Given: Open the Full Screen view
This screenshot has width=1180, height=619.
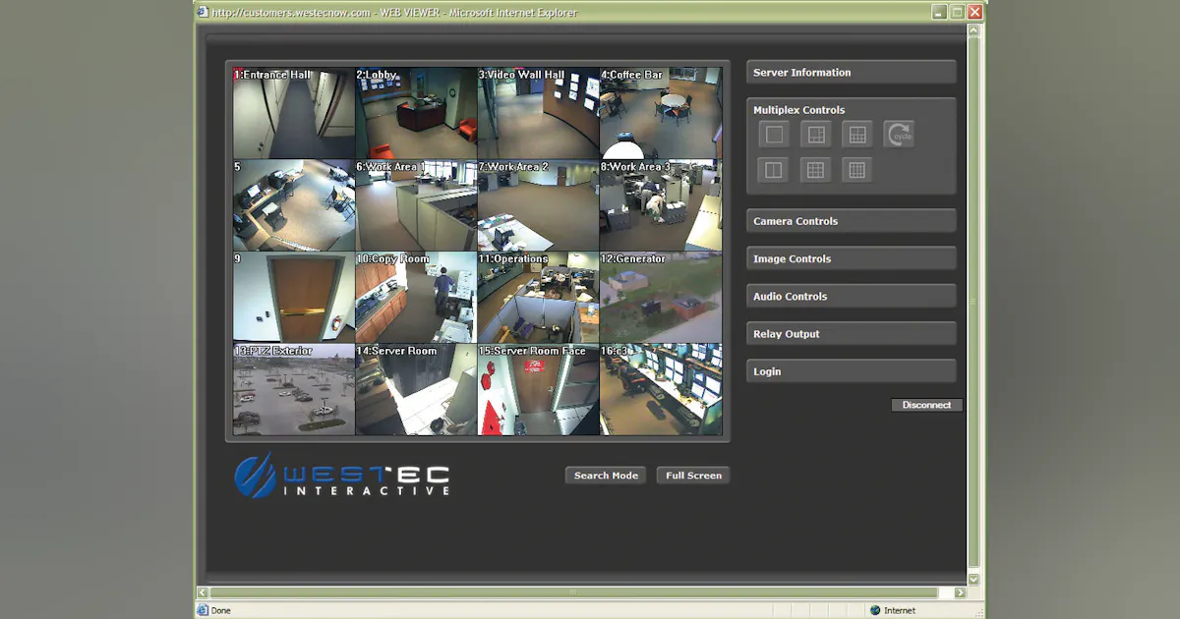Looking at the screenshot, I should pos(693,476).
